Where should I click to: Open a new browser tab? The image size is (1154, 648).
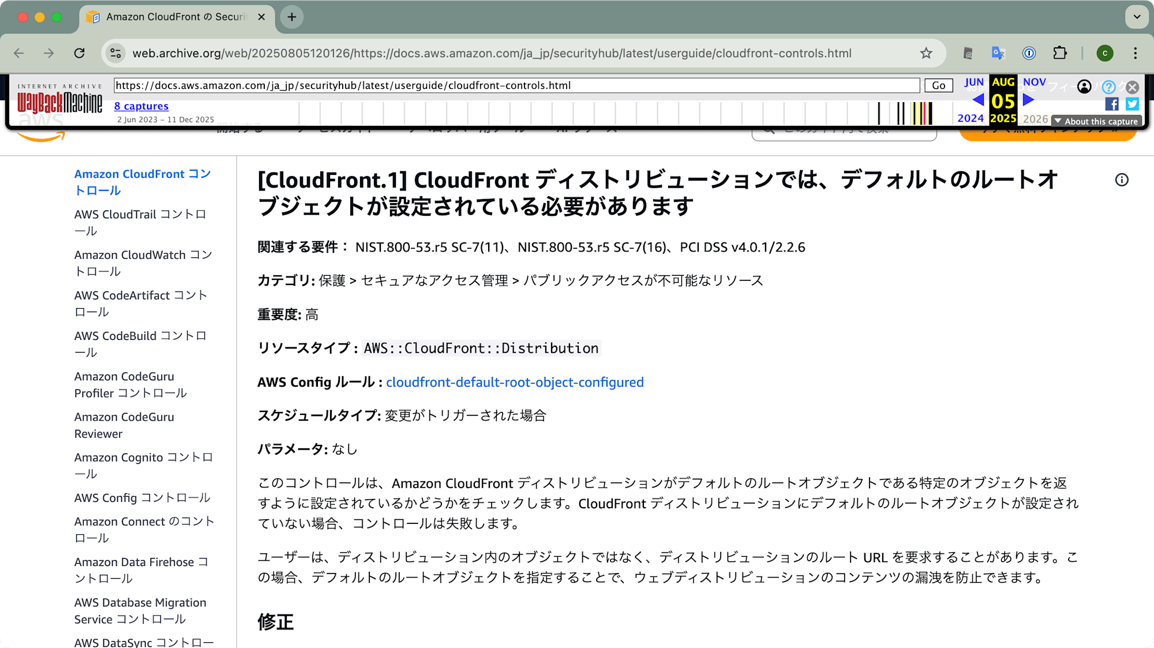tap(292, 17)
